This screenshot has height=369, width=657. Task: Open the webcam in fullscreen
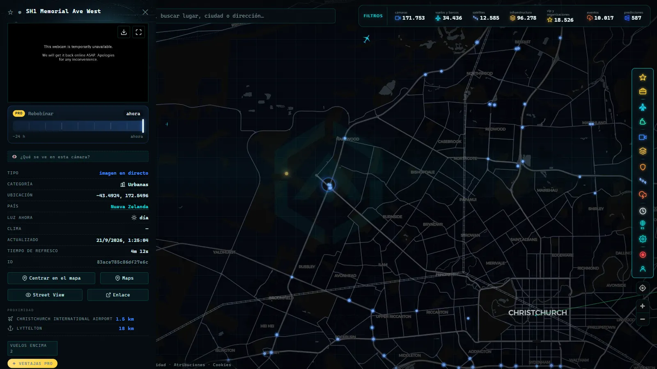(x=139, y=32)
